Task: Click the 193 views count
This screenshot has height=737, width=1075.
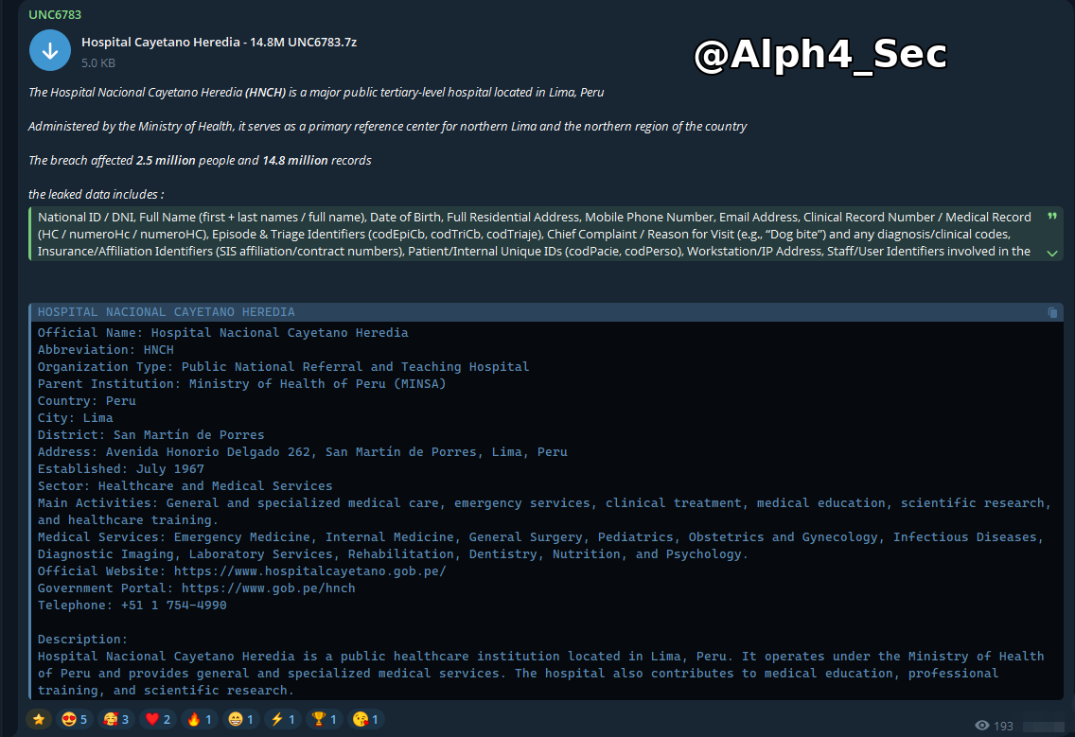Action: [1003, 726]
